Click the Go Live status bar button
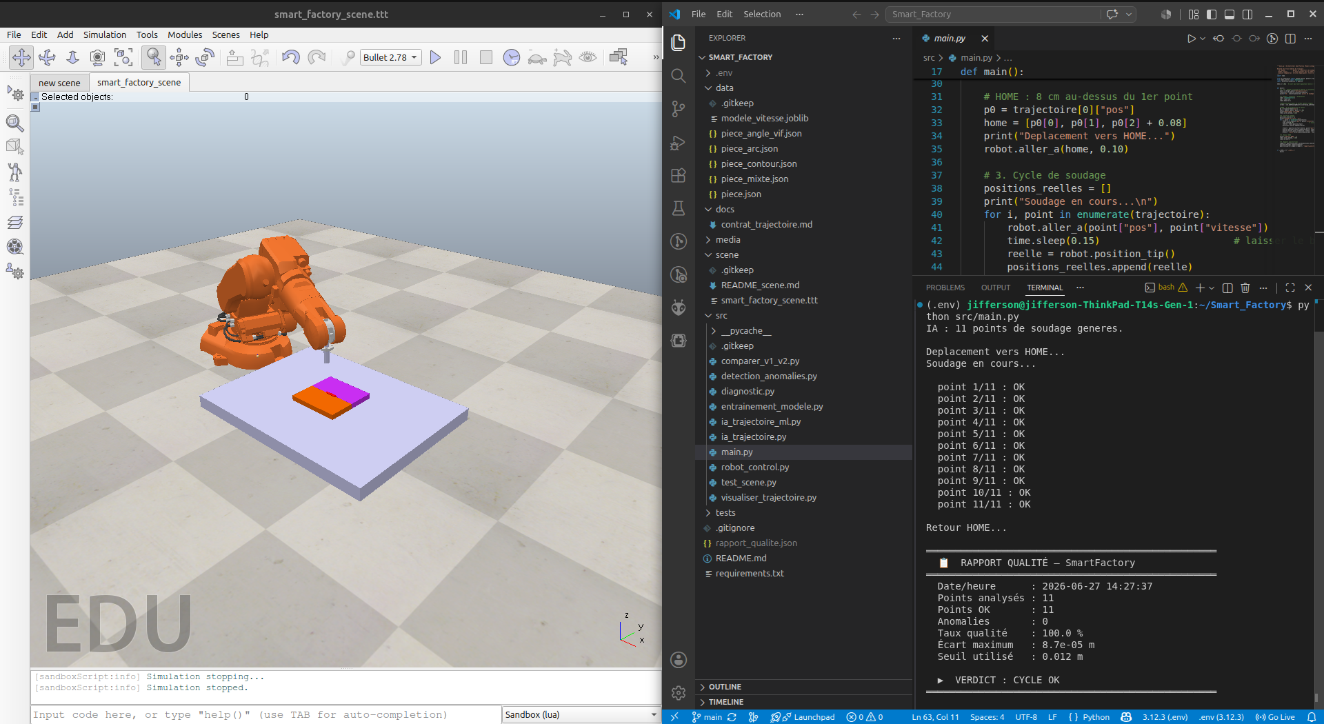Image resolution: width=1324 pixels, height=724 pixels. click(x=1275, y=717)
